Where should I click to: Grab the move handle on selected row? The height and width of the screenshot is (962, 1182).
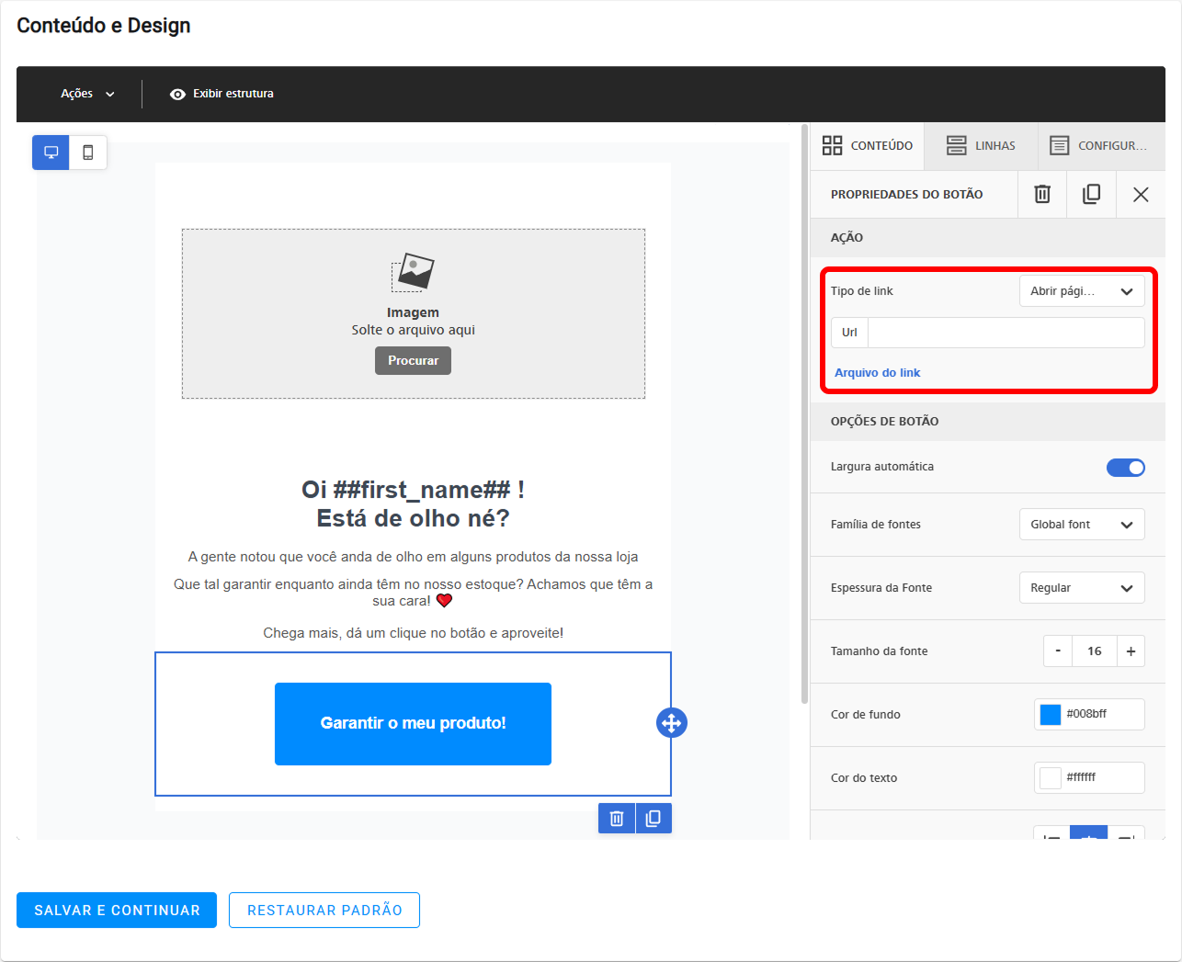[672, 723]
